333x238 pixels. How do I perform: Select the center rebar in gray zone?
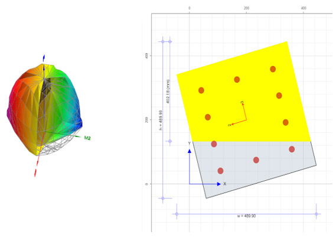pos(256,160)
